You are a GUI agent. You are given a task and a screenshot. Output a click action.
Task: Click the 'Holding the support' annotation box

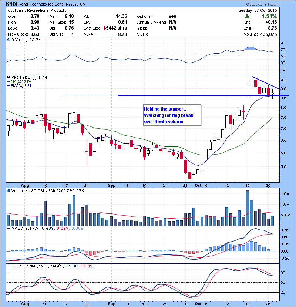pyautogui.click(x=172, y=115)
